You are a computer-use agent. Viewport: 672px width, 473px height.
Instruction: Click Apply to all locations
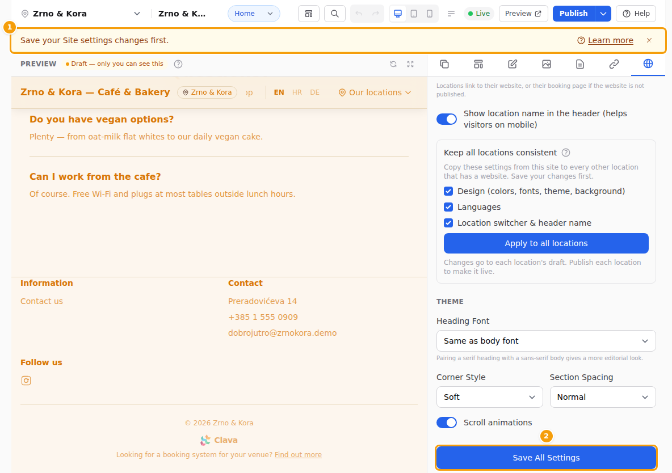point(546,243)
